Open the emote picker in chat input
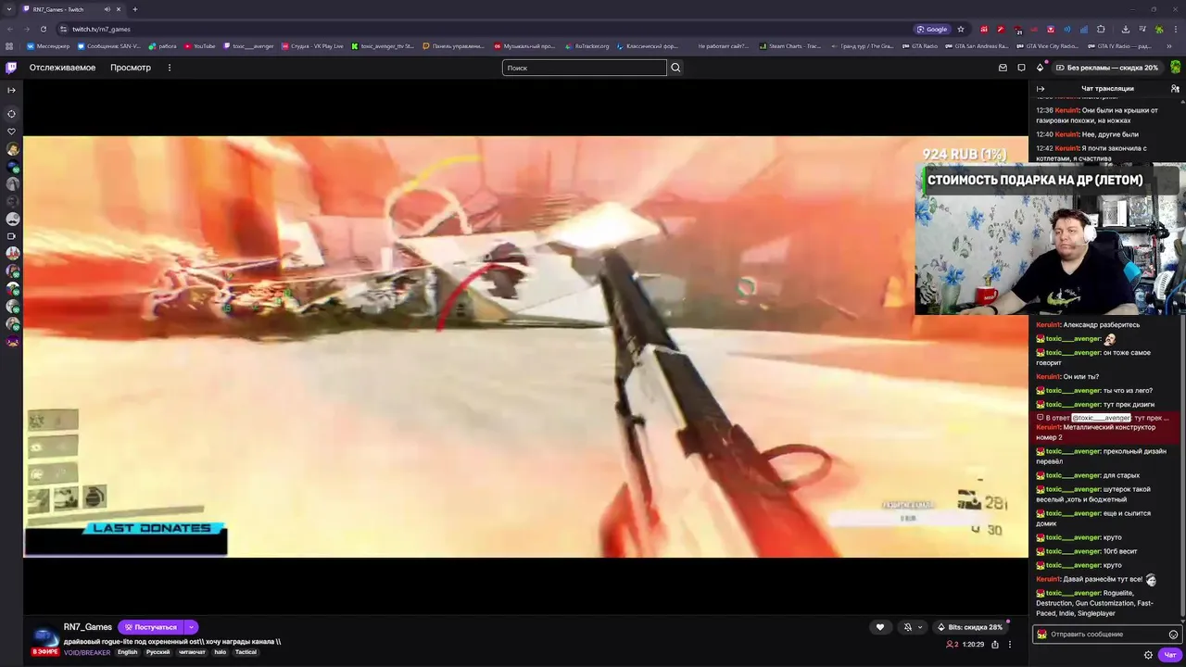 [x=1173, y=635]
